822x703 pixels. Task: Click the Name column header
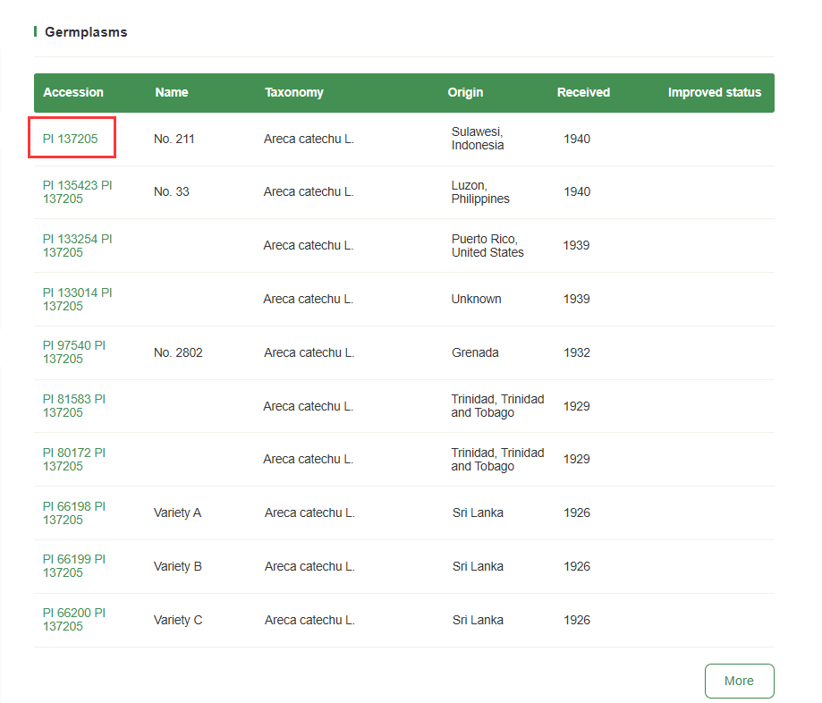[172, 92]
